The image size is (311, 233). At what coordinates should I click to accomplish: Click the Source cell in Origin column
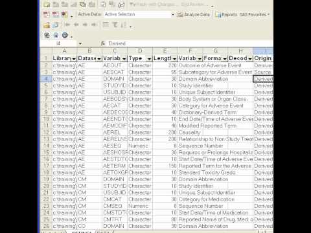[263, 72]
